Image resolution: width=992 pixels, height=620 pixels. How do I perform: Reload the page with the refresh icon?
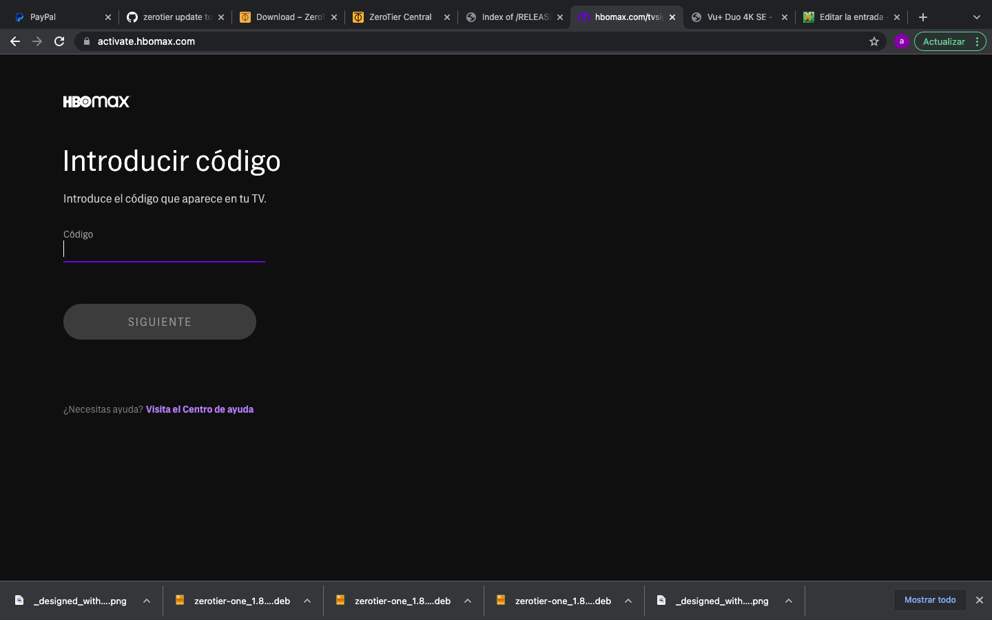click(59, 41)
